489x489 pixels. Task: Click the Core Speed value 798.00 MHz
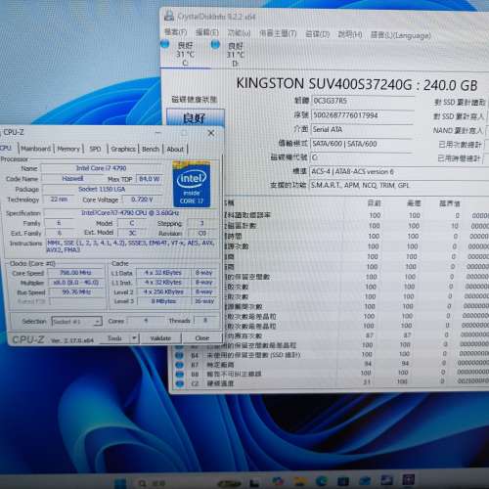click(75, 273)
